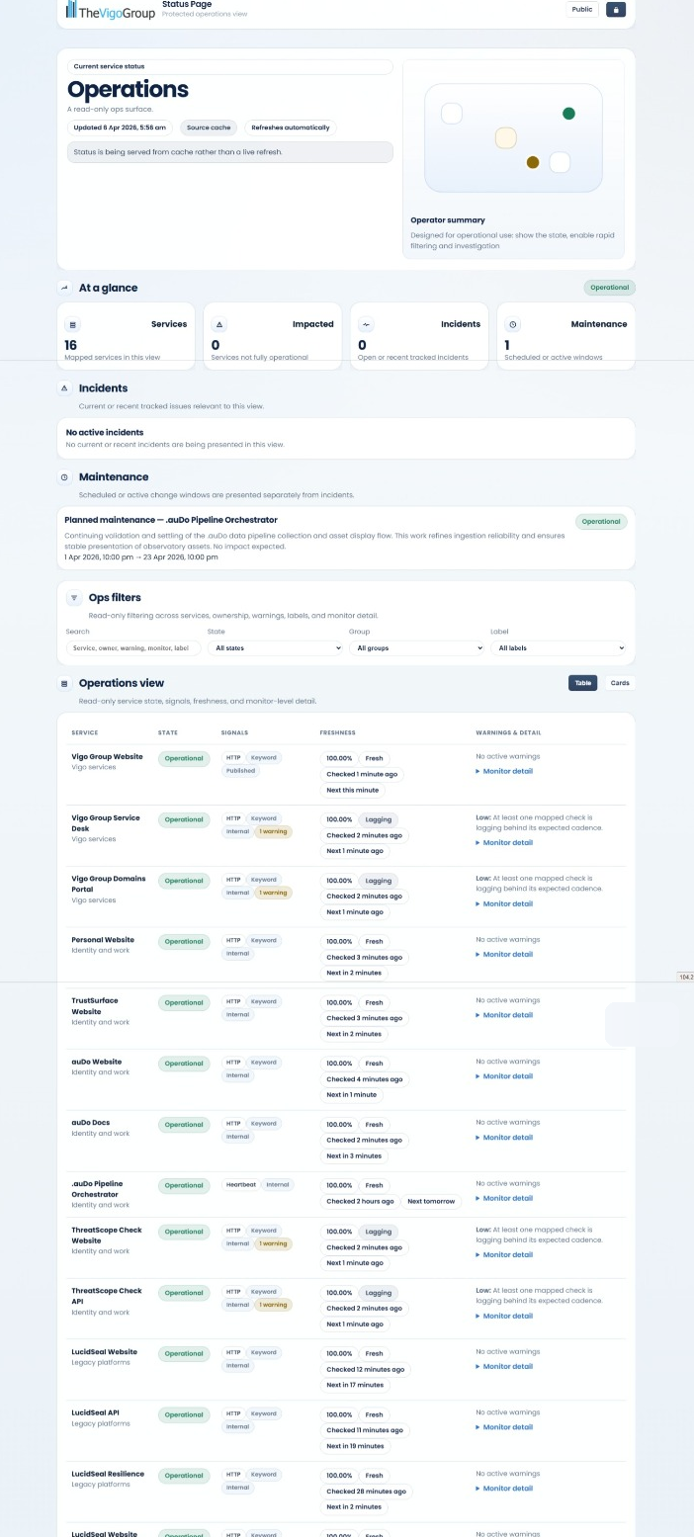This screenshot has height=1537, width=694.
Task: Click Next in 19 minutes on LucidSeal API
Action: (x=355, y=1446)
